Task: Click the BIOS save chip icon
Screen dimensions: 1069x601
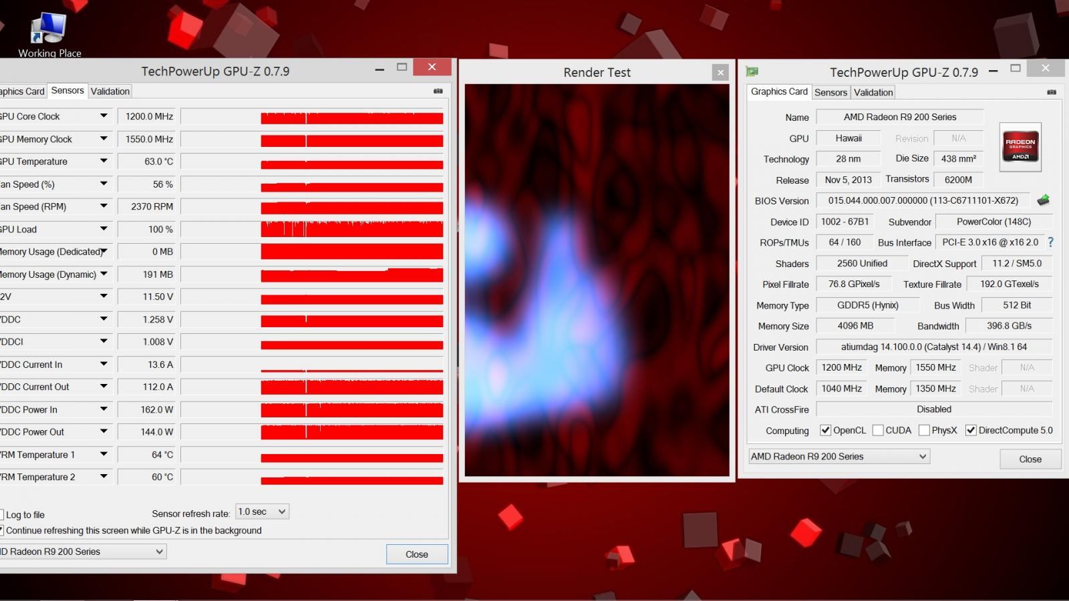Action: (x=1043, y=200)
